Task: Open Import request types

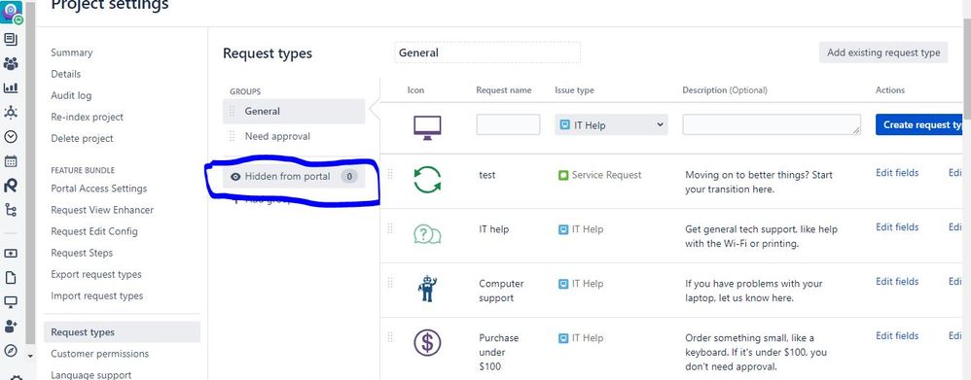Action: (96, 295)
